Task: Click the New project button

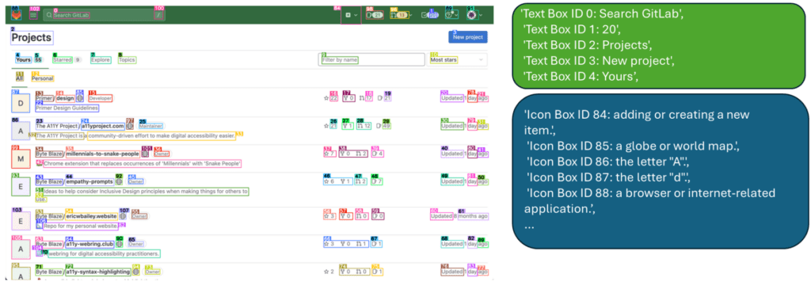Action: click(x=467, y=37)
